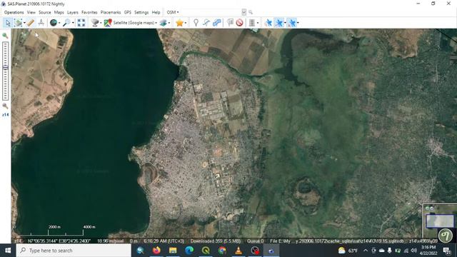Activate the selection rectangle tool
The width and height of the screenshot is (457, 257).
18,23
